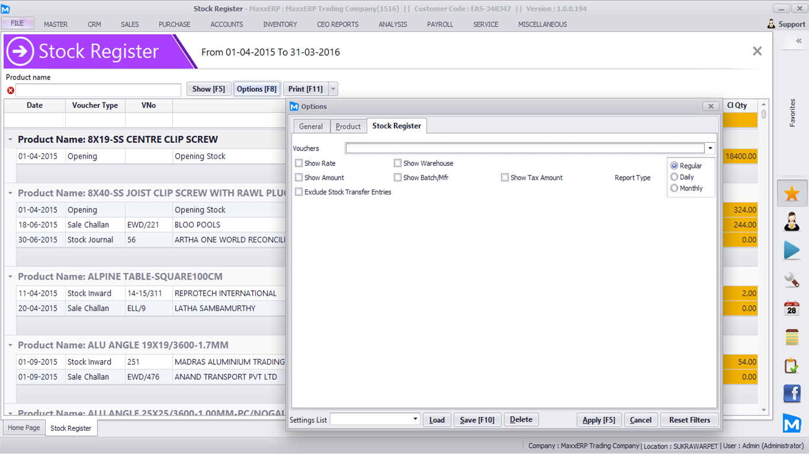The height and width of the screenshot is (455, 809).
Task: Click the yellow notepad sidebar icon
Action: tap(792, 337)
